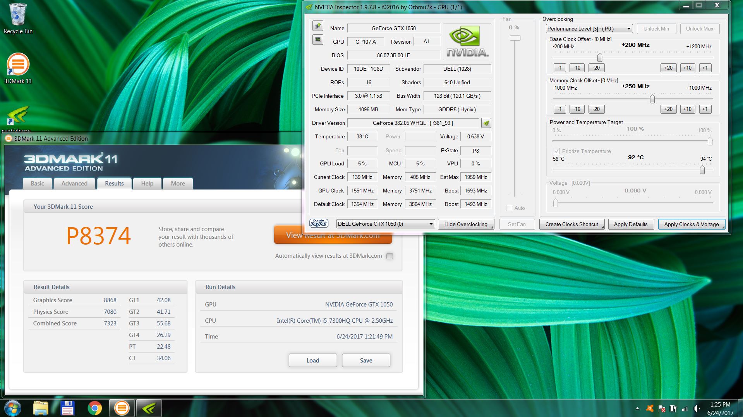Click -10 under Memory Clock Offset
This screenshot has height=417, width=743.
tap(577, 109)
